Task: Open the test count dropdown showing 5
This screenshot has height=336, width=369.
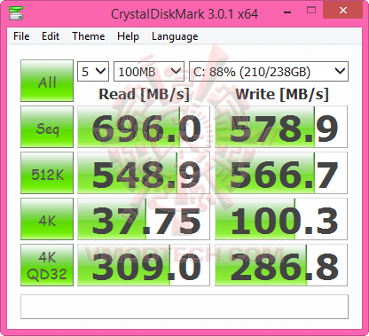Action: click(93, 71)
